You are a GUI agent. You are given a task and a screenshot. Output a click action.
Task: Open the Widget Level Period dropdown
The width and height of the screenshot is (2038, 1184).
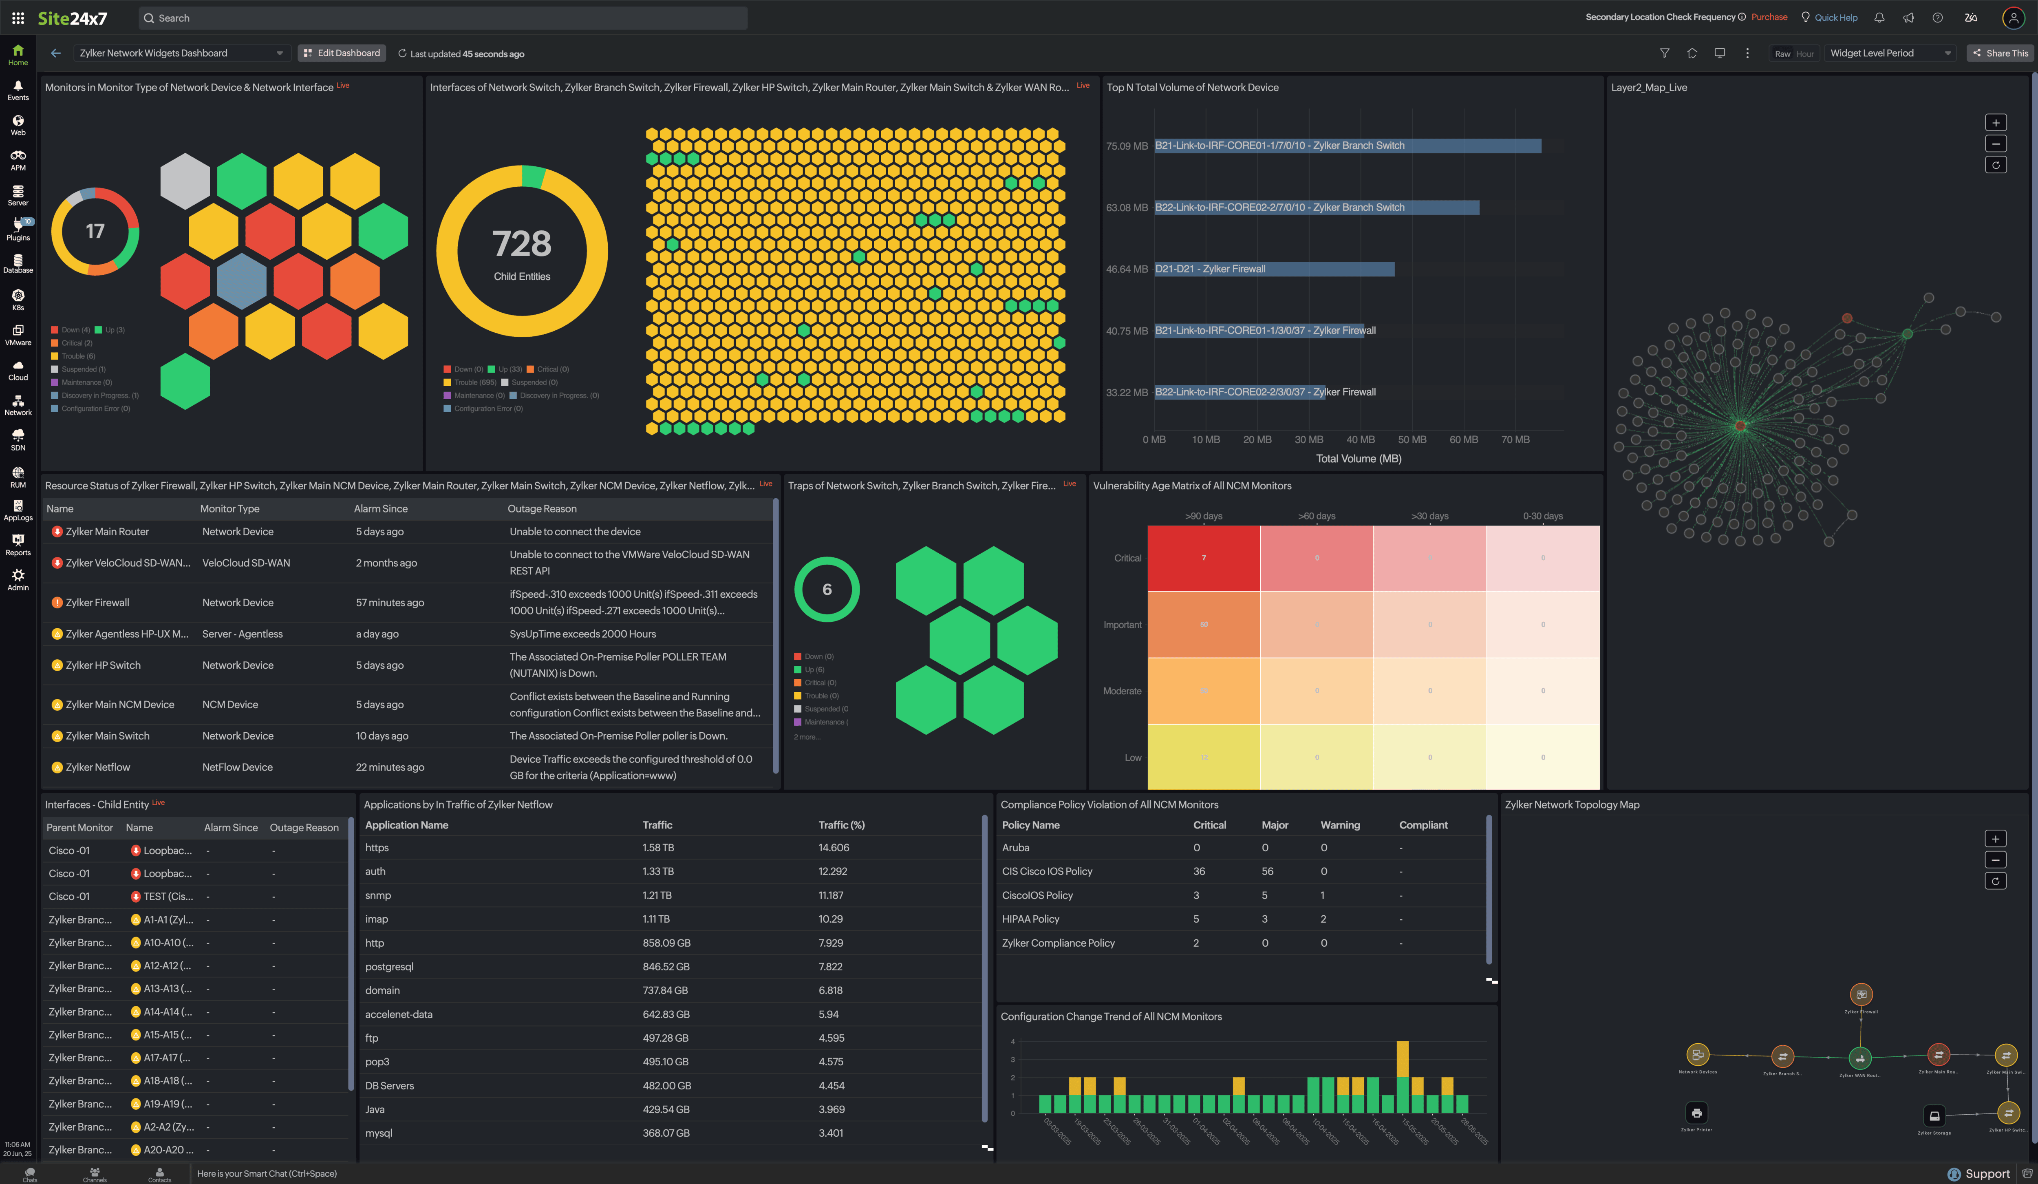(1889, 53)
